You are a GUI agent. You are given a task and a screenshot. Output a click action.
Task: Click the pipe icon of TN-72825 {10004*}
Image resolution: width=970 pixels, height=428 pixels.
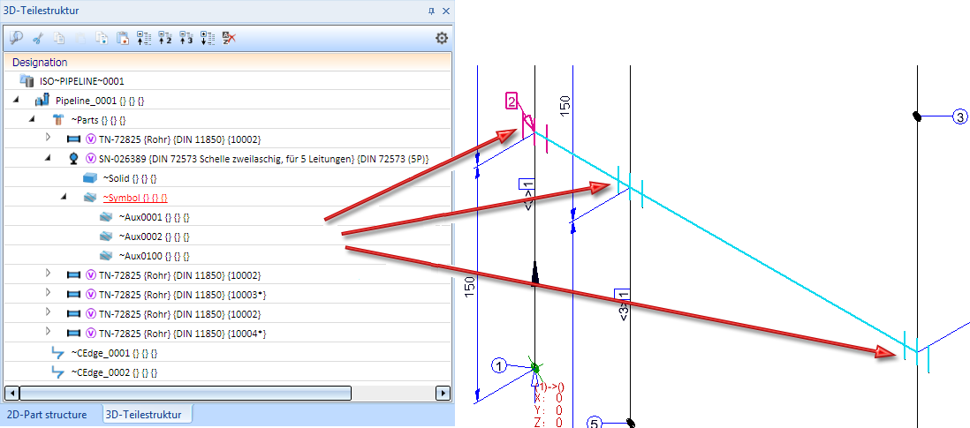pyautogui.click(x=74, y=334)
